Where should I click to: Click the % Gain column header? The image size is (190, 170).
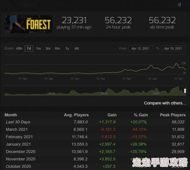141,115
